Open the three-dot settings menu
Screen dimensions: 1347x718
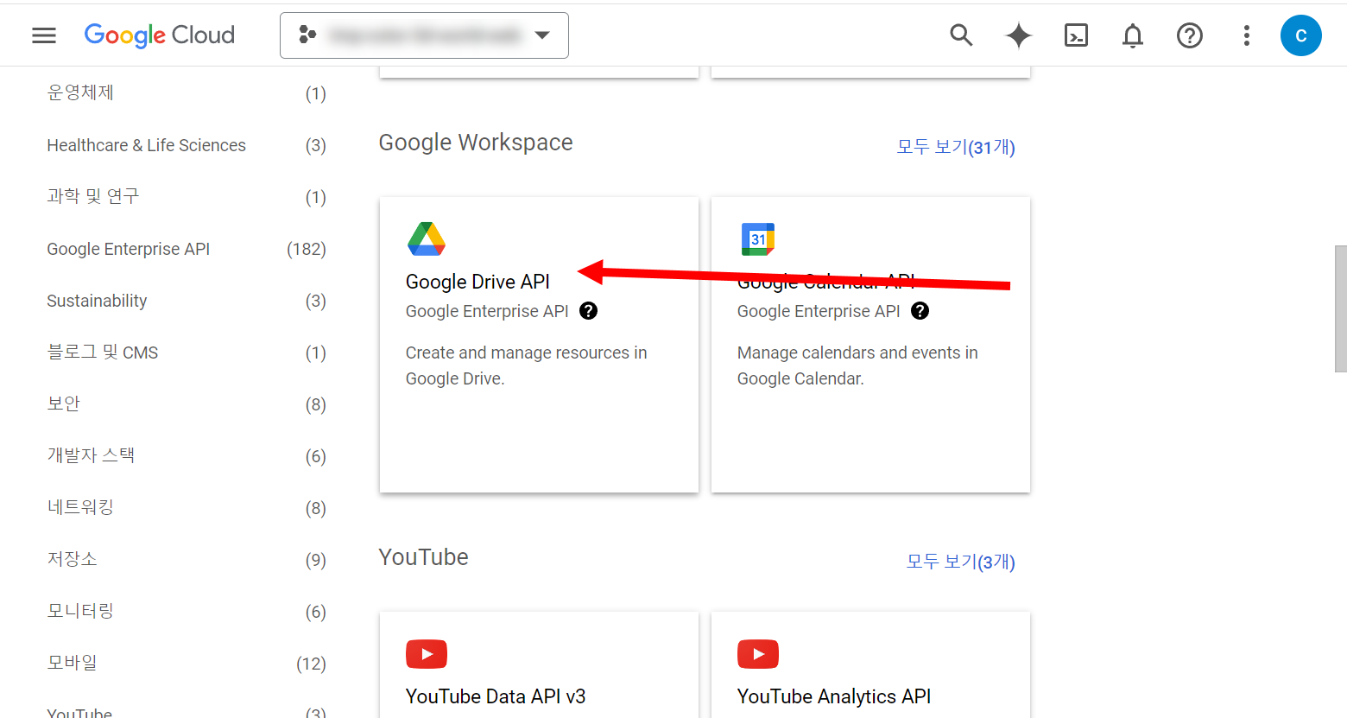tap(1246, 35)
